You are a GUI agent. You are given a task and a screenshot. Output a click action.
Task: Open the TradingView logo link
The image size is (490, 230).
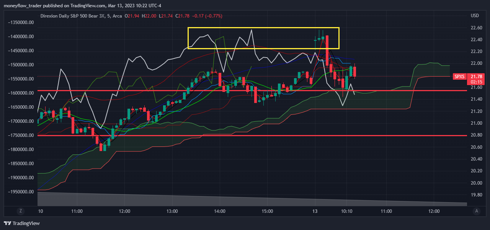point(22,223)
